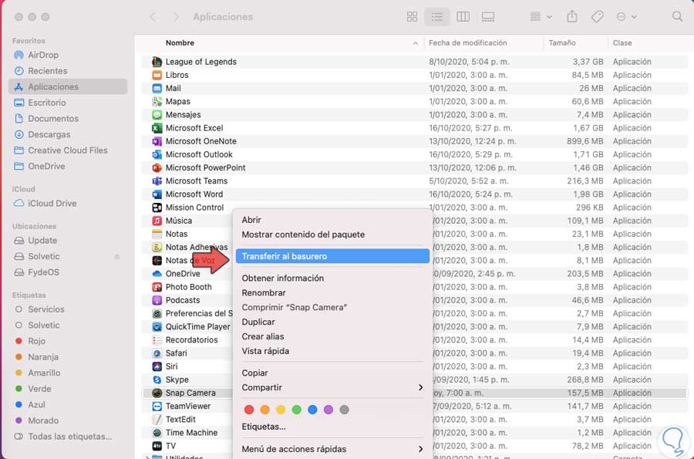Viewport: 694px width, 459px height.
Task: Select the League of Legends app icon
Action: tap(157, 62)
